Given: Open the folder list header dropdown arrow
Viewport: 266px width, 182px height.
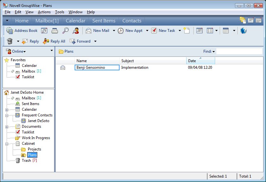Looking at the screenshot, I should pyautogui.click(x=52, y=50).
